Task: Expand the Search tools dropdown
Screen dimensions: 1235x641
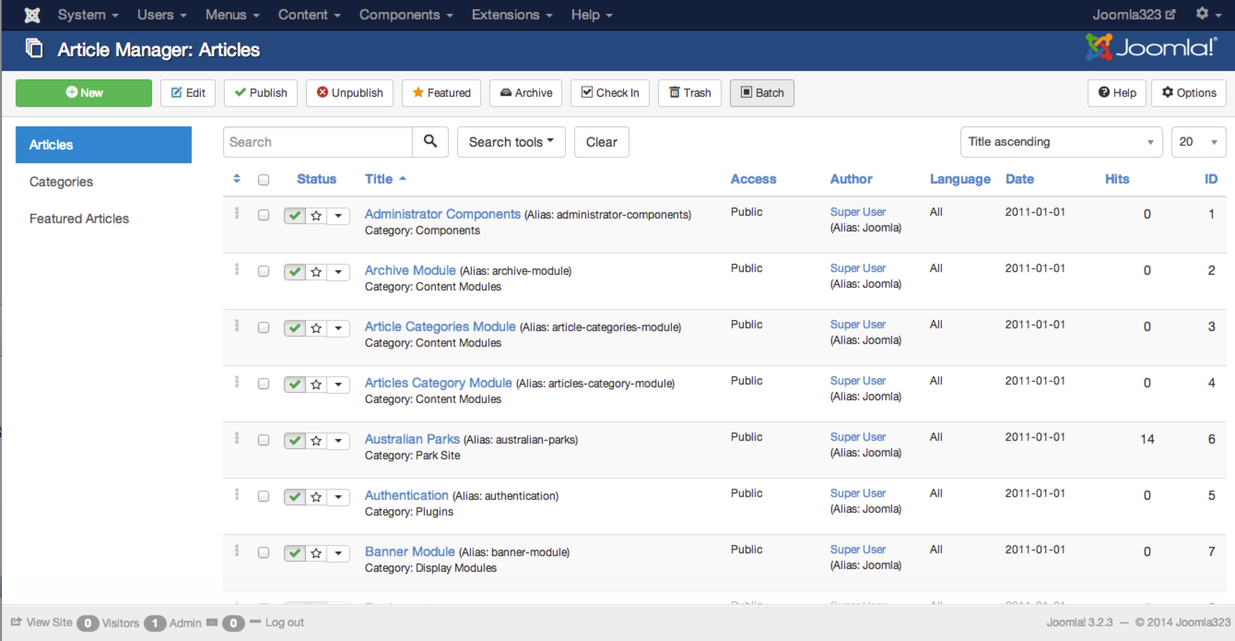Action: coord(511,142)
